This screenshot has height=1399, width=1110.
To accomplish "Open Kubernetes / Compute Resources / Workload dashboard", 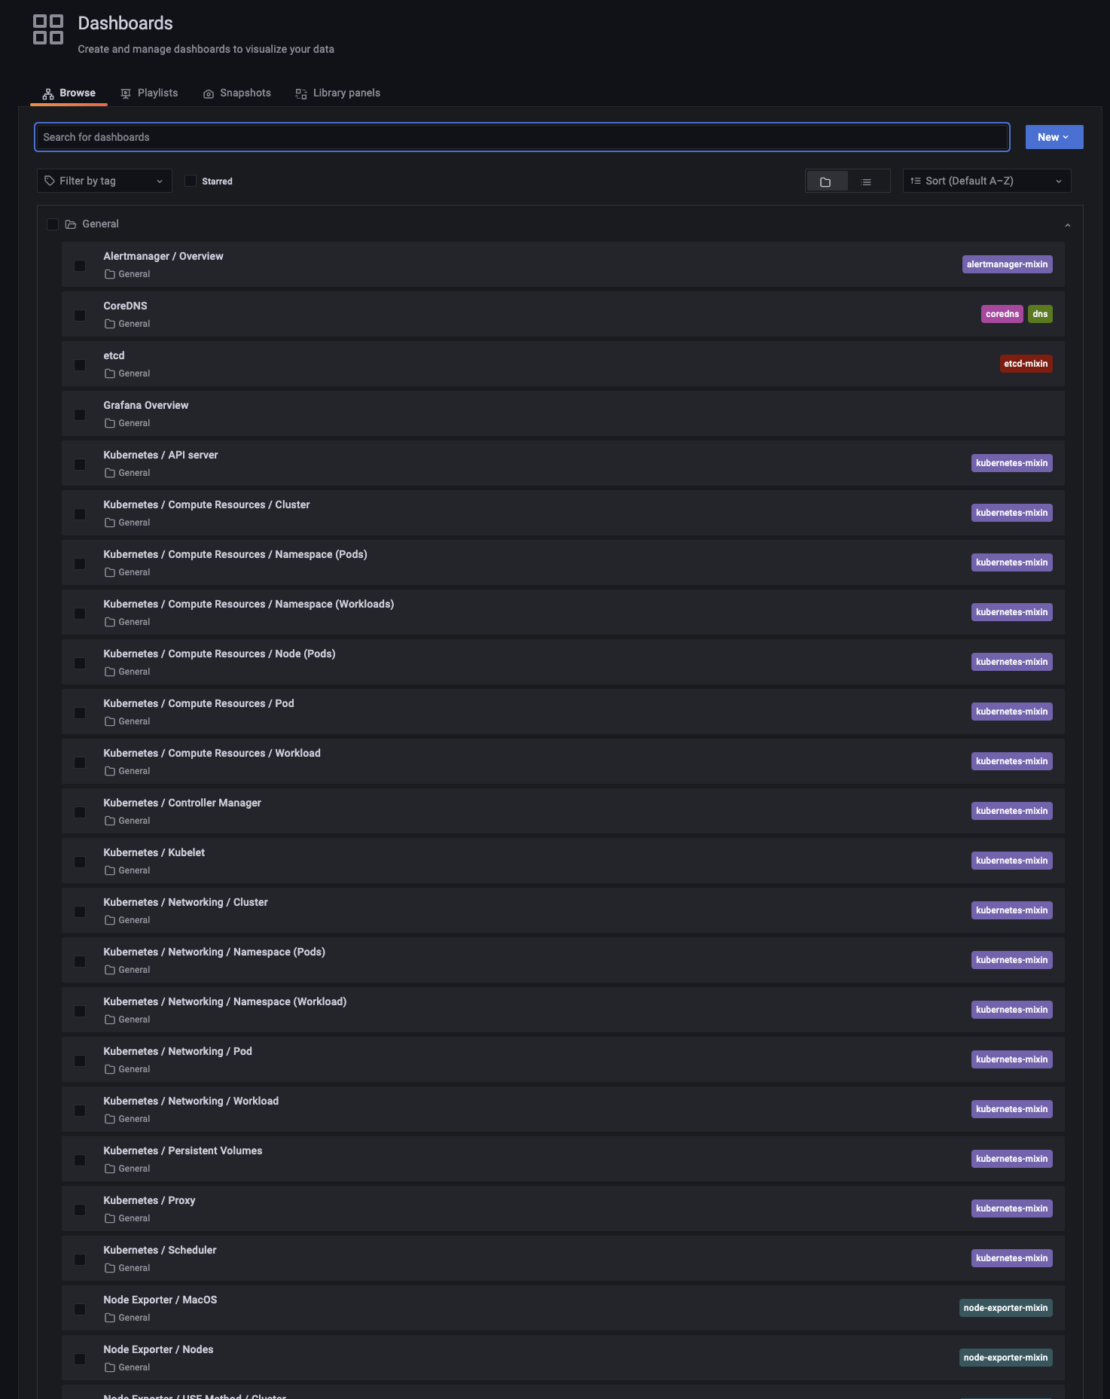I will [x=212, y=753].
